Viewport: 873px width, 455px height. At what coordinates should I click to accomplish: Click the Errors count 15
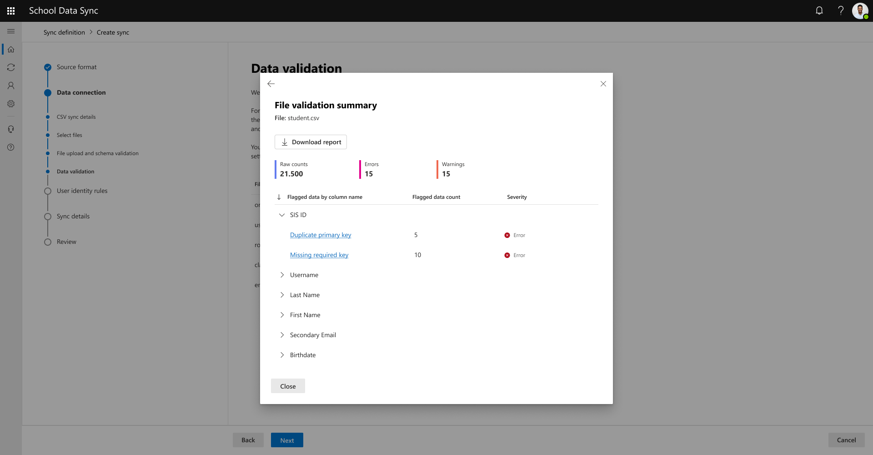click(369, 174)
